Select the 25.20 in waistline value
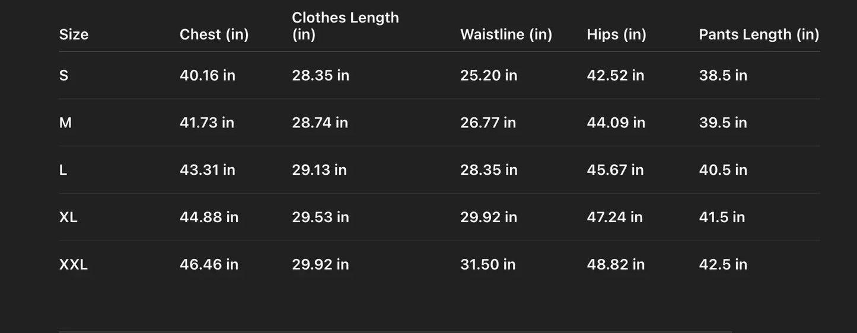 point(489,75)
